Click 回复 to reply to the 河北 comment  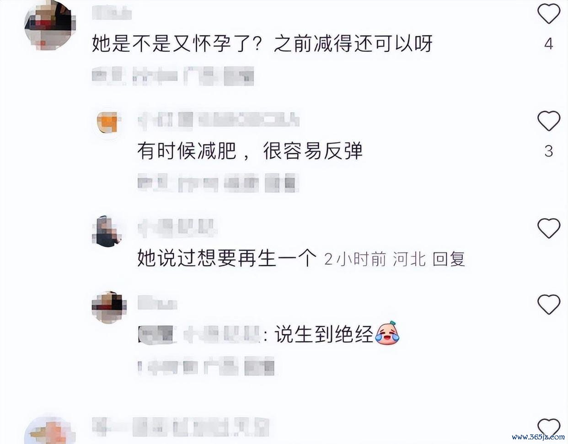point(449,259)
